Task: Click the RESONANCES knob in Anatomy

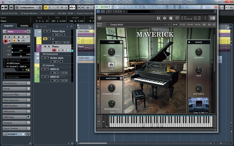Action: pos(111,103)
